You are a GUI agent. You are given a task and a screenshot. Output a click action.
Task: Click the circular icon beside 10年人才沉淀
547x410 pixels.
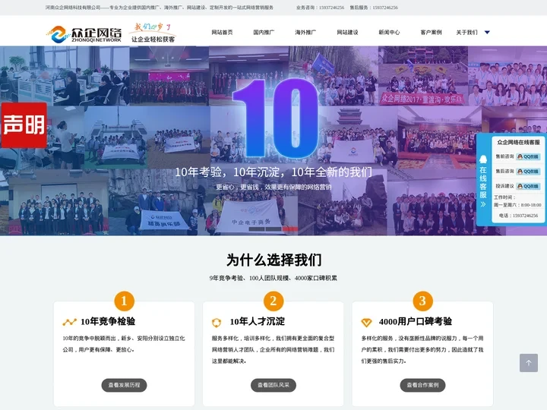click(217, 323)
